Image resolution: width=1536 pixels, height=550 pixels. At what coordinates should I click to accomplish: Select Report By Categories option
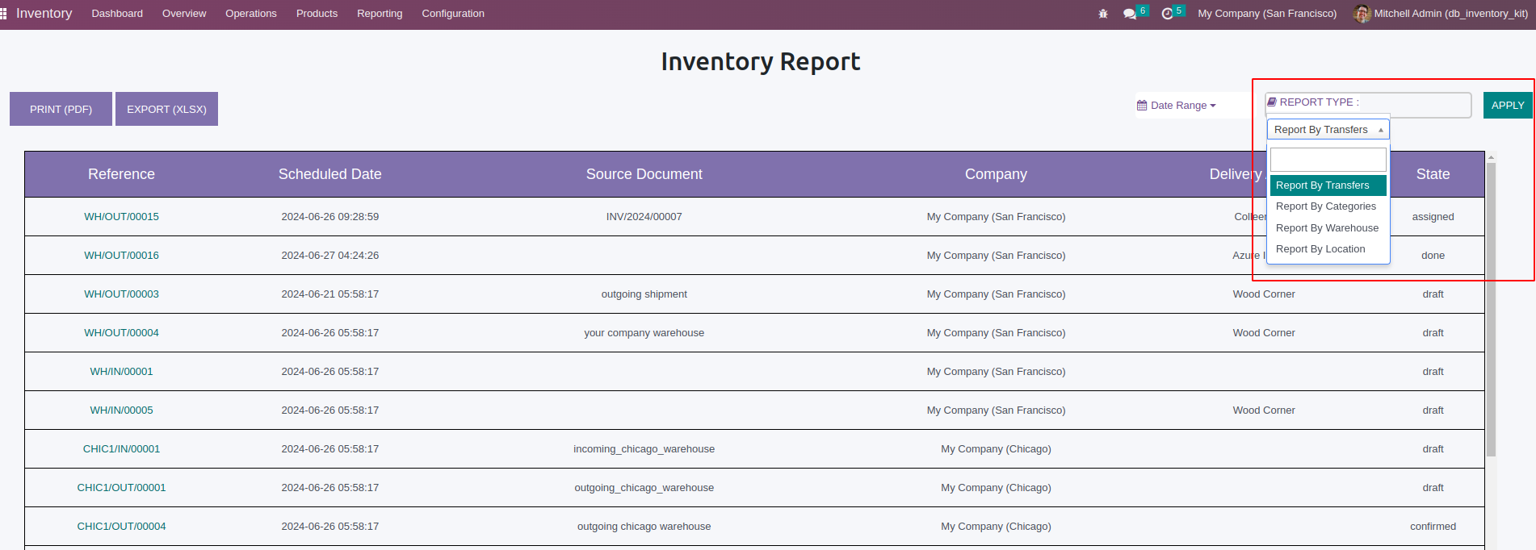click(1325, 206)
